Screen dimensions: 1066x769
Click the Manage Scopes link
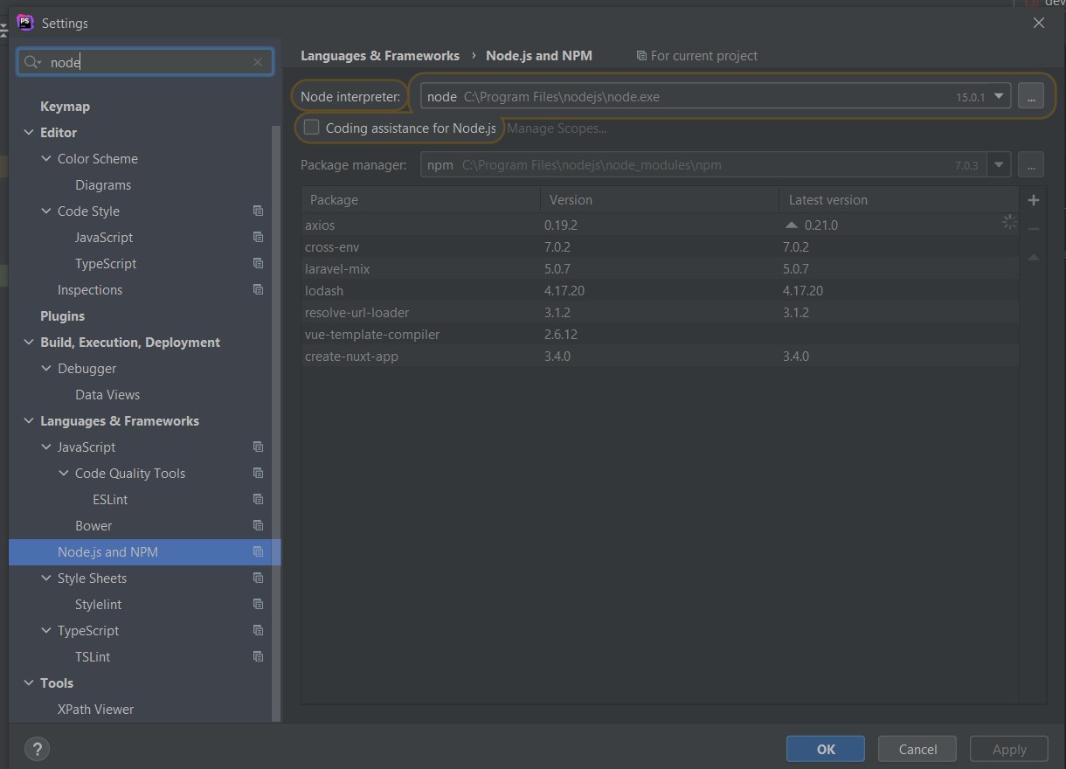click(557, 128)
